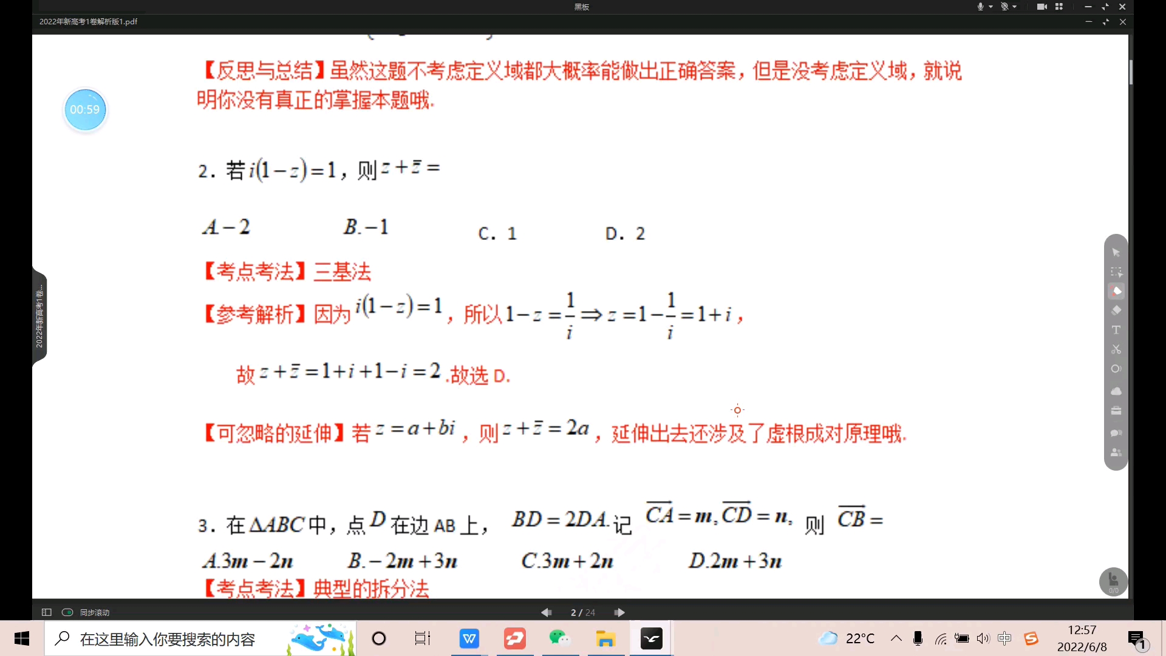The height and width of the screenshot is (656, 1166).
Task: Click the timer display showing 00:59
Action: 85,110
